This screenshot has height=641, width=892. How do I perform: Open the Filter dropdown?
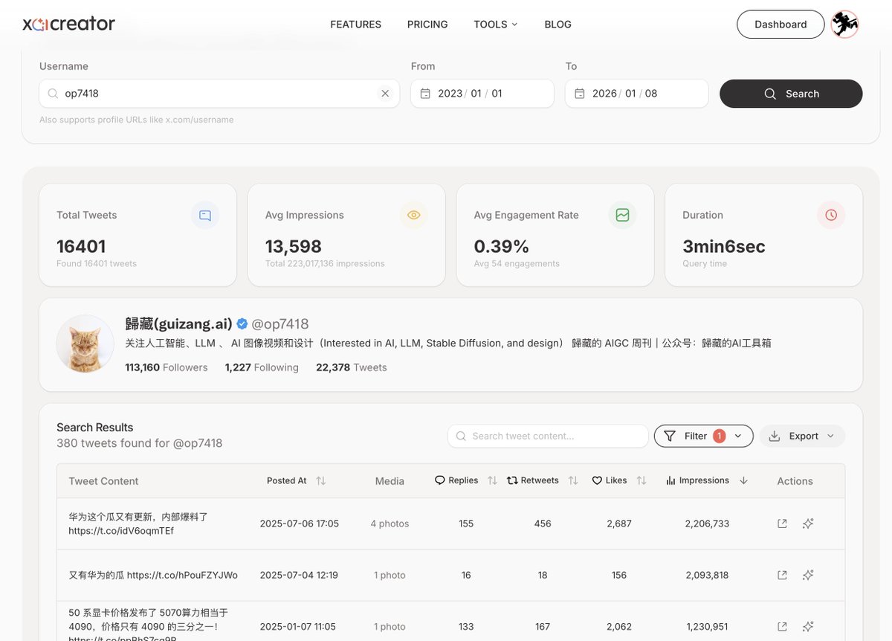click(x=703, y=437)
